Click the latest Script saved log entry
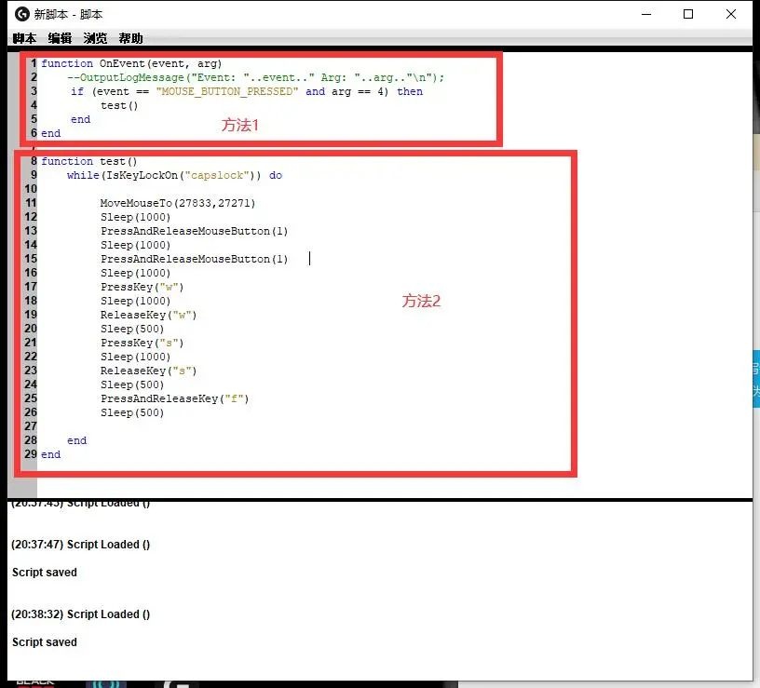Image resolution: width=760 pixels, height=688 pixels. point(44,641)
